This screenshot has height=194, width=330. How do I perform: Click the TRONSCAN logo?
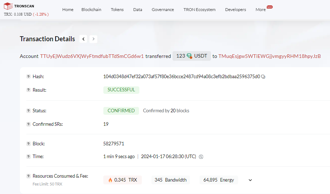(x=19, y=6)
